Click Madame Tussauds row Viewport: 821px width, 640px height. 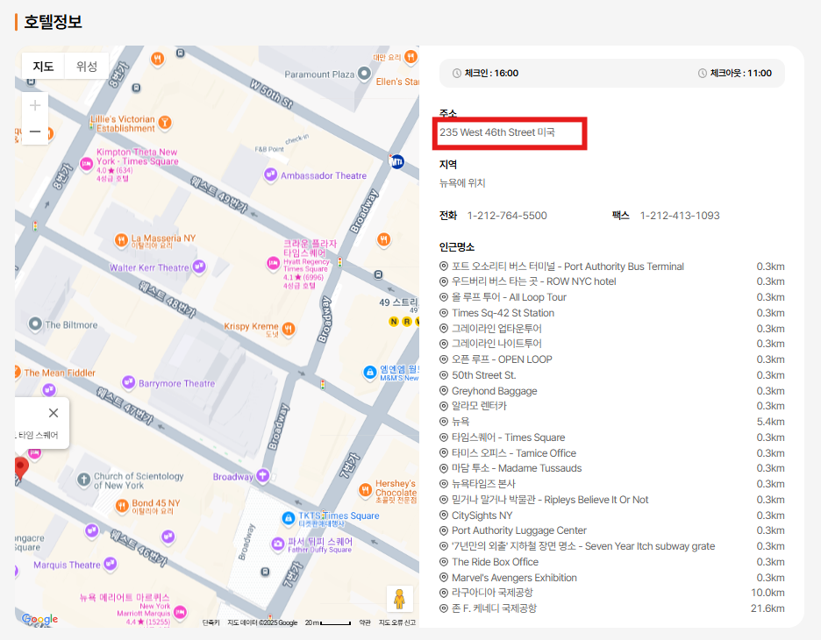(x=611, y=468)
